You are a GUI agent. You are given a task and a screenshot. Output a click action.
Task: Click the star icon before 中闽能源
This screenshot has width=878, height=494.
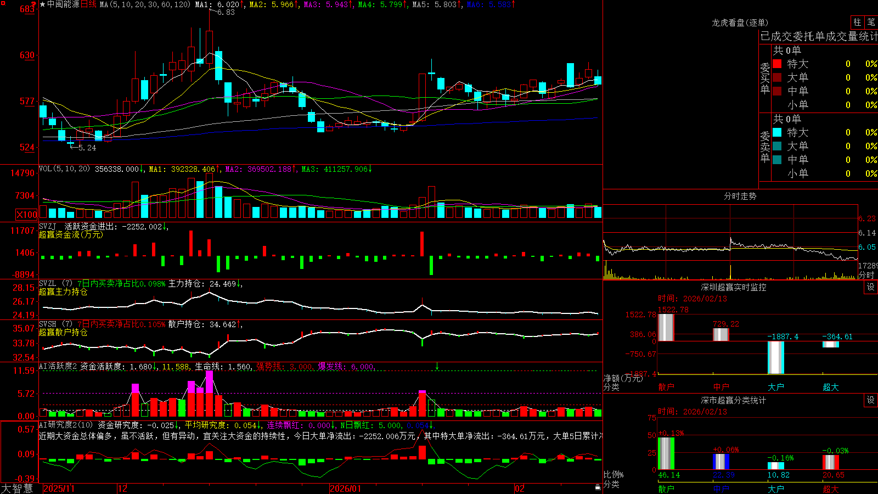[43, 4]
